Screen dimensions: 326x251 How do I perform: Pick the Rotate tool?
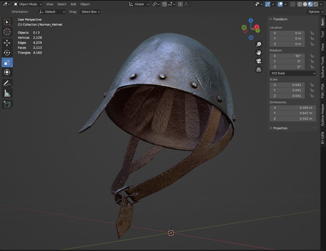pos(7,52)
